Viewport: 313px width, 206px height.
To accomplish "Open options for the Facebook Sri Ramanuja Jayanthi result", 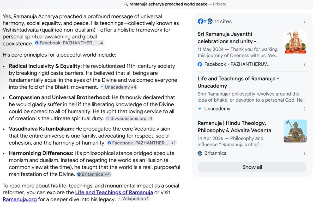I will [x=304, y=64].
